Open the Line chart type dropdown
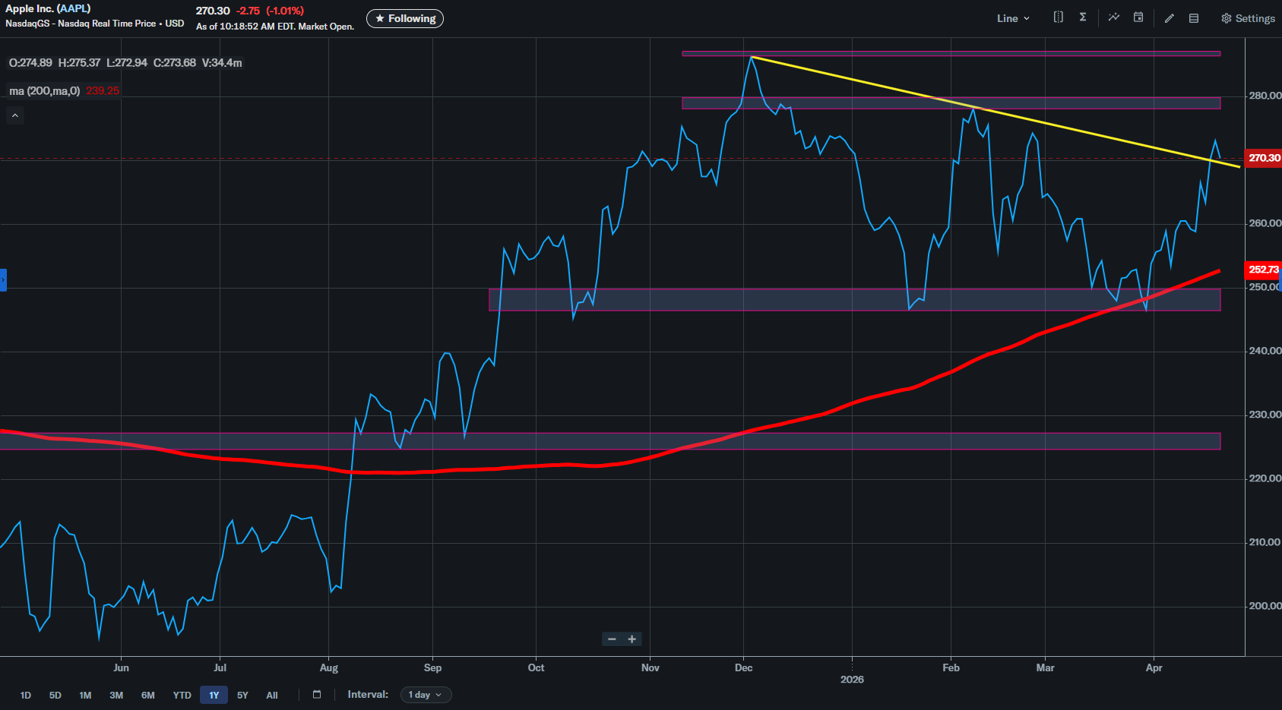Image resolution: width=1282 pixels, height=710 pixels. (1013, 18)
